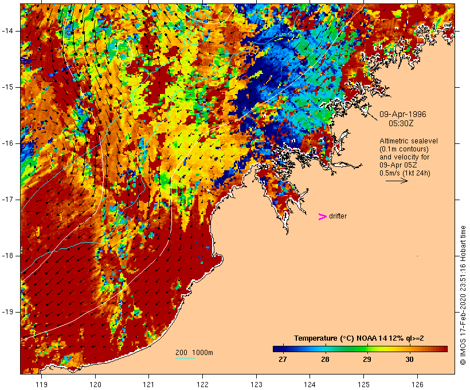470x390 pixels.
Task: Click the time label '05:30Z'
Action: pyautogui.click(x=401, y=123)
